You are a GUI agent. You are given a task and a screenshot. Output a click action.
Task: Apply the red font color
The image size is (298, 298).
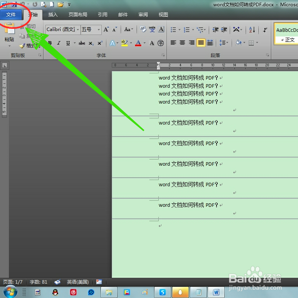(x=138, y=43)
